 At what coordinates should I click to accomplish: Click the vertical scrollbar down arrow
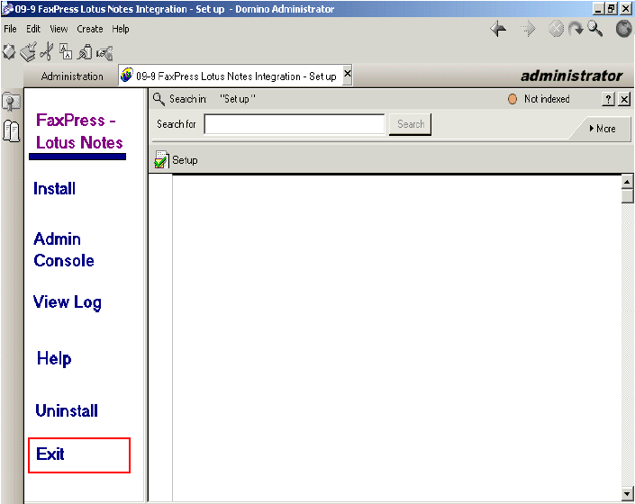(x=627, y=493)
